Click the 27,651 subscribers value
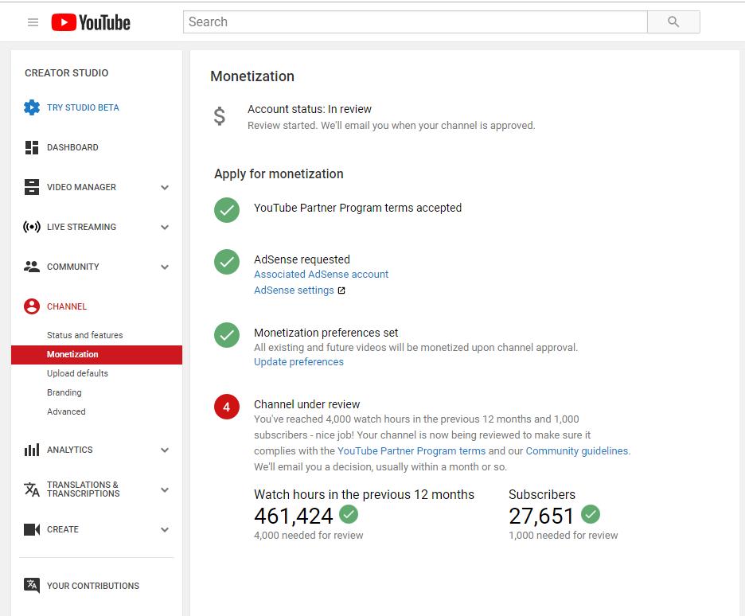Screen dimensions: 745x616 click(x=541, y=516)
